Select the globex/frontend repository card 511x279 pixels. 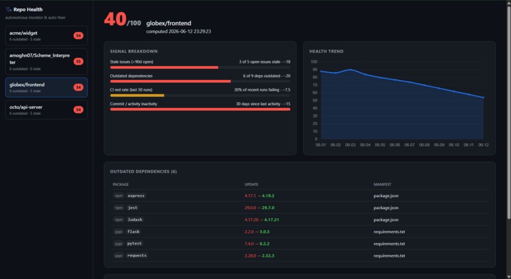[x=46, y=88]
